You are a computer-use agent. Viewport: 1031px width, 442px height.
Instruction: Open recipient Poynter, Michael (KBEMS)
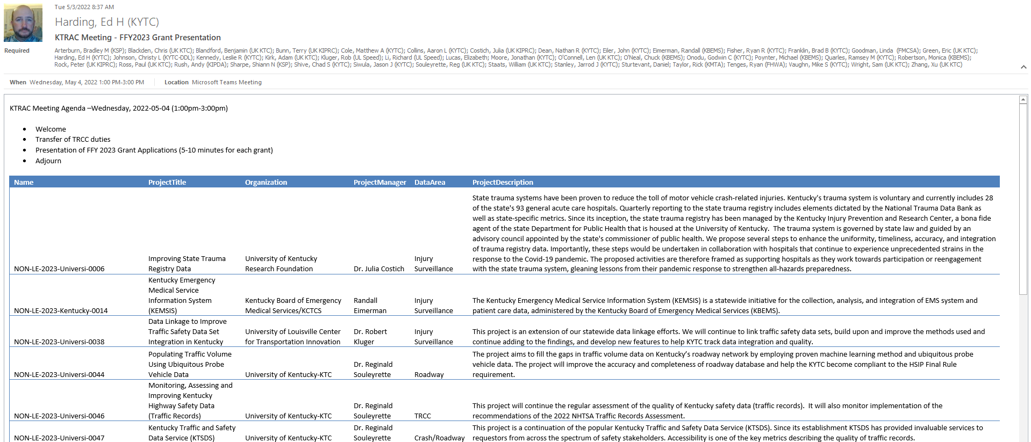pos(789,57)
